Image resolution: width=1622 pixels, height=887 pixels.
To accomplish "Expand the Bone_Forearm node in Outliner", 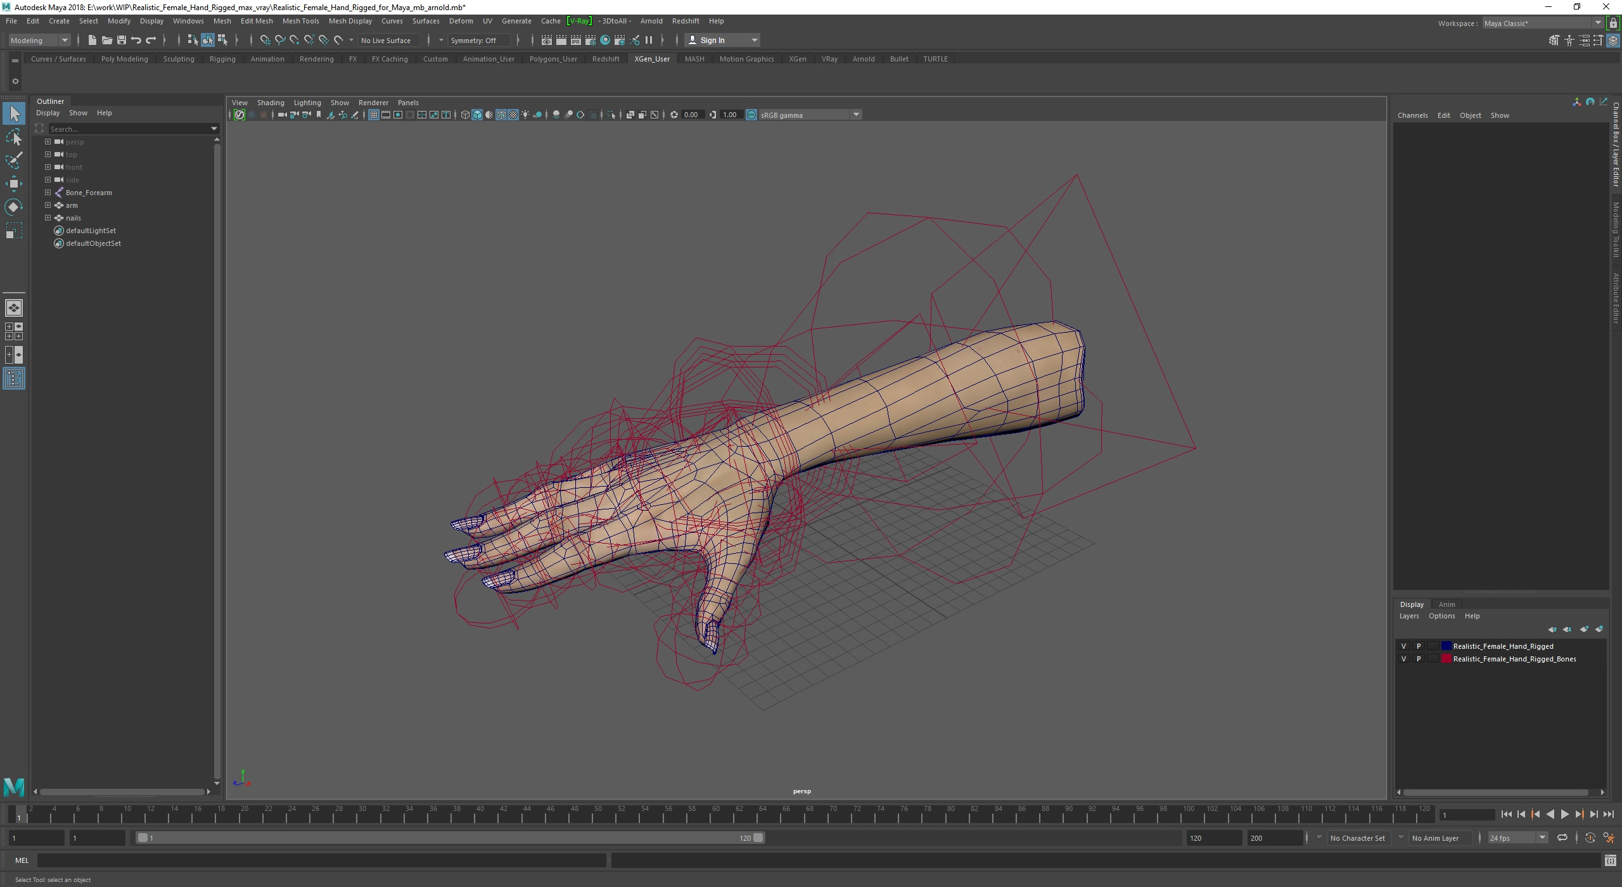I will [x=48, y=193].
